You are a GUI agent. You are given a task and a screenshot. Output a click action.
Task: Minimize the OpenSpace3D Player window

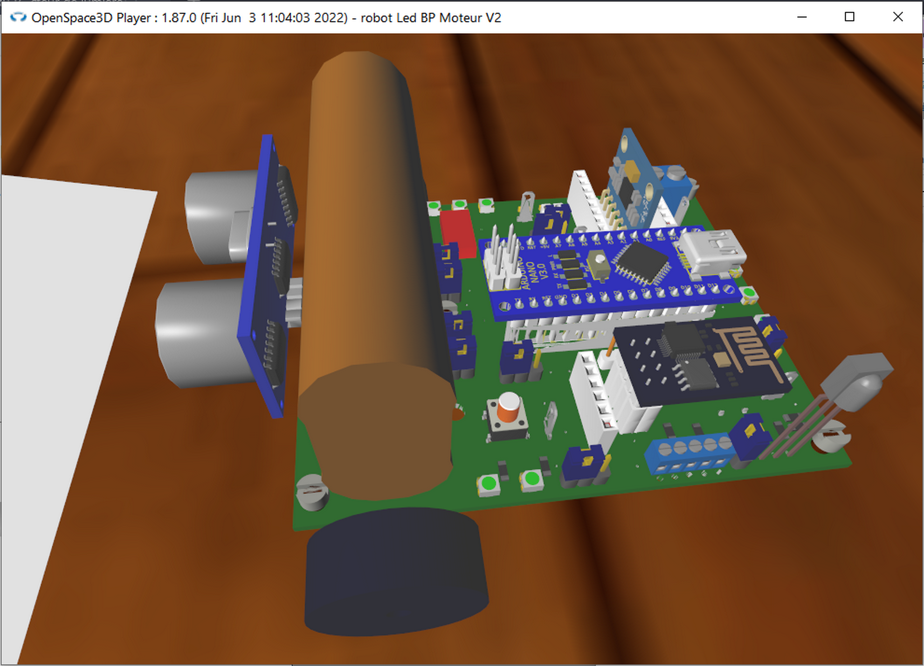tap(802, 17)
